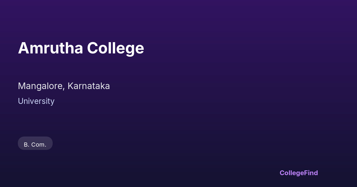
Task: Open the CollegeFind brand logo
Action: click(298, 173)
